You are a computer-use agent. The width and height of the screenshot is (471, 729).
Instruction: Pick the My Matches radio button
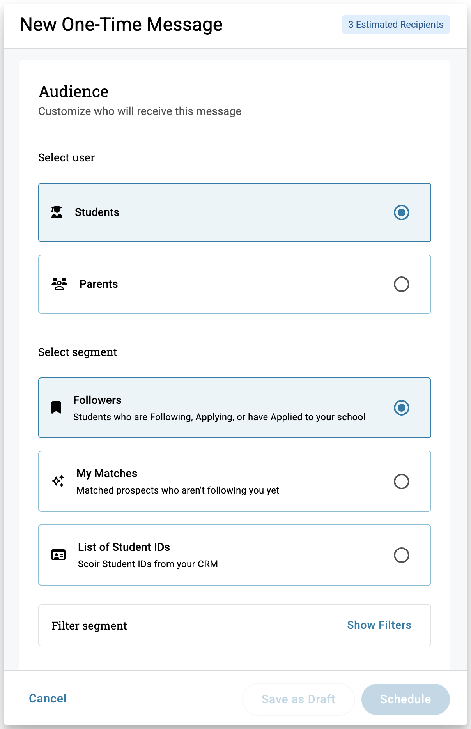click(x=401, y=481)
